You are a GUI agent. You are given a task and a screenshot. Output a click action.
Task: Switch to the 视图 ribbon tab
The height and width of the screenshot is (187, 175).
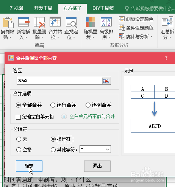[17, 8]
